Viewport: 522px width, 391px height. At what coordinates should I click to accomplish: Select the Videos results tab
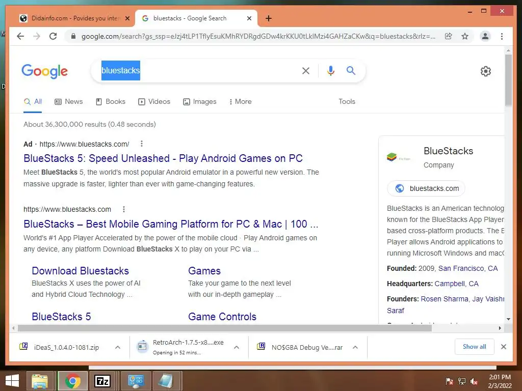click(154, 101)
